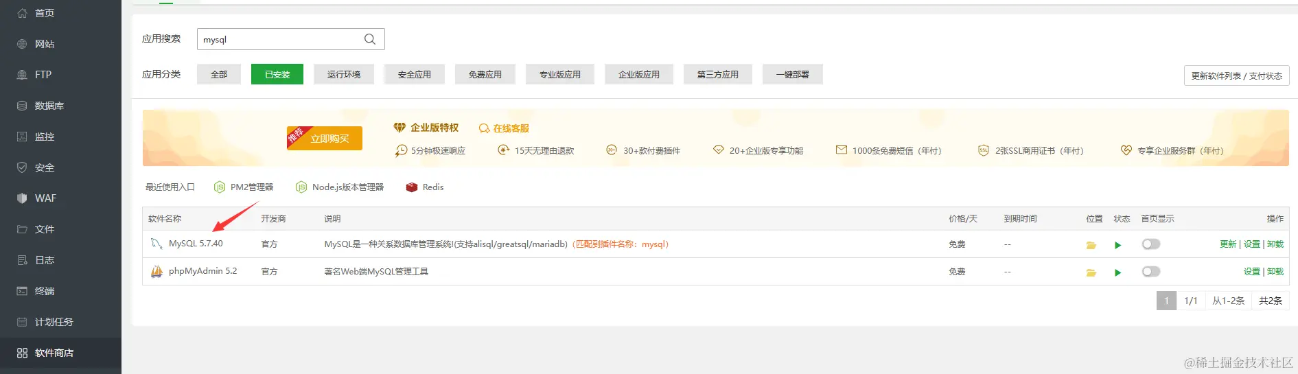Click the 日志 logs icon in sidebar

click(x=22, y=260)
